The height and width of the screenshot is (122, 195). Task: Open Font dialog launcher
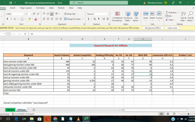(40, 24)
